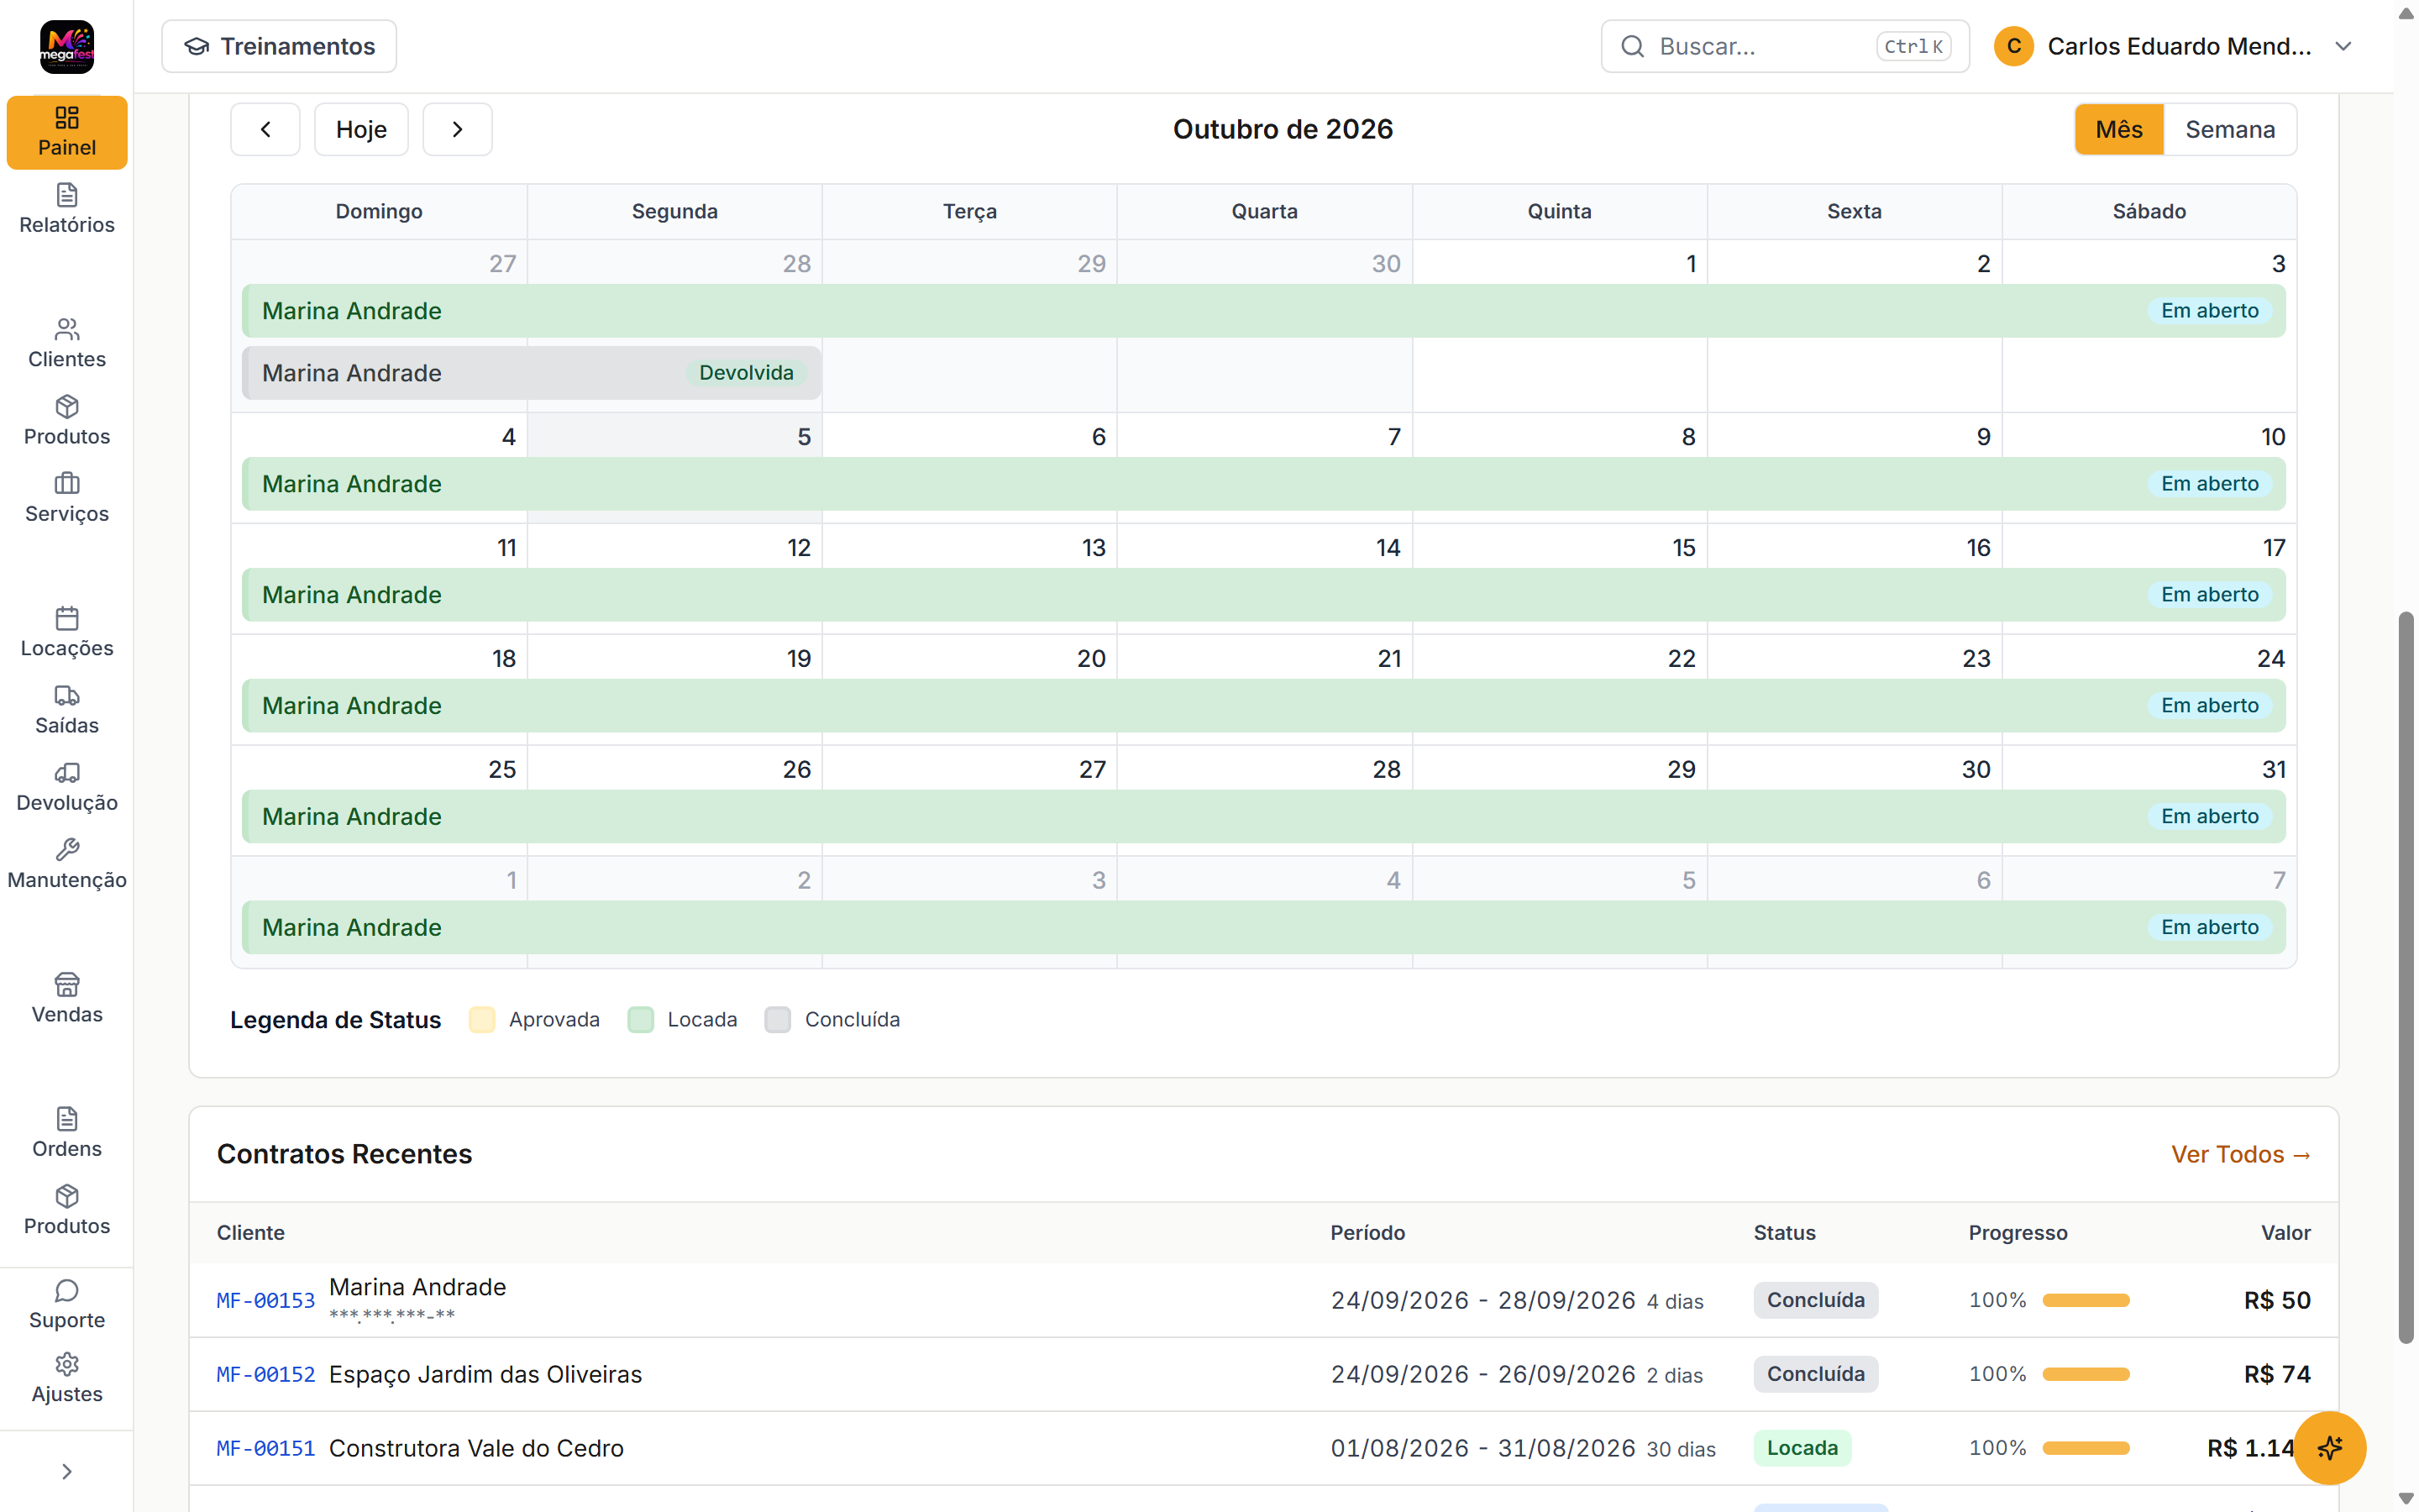This screenshot has width=2419, height=1512.
Task: Click the Buscar search field
Action: click(x=1784, y=46)
